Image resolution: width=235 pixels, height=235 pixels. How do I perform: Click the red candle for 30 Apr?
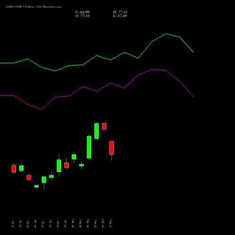click(66, 165)
